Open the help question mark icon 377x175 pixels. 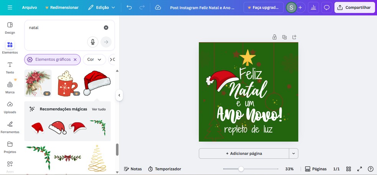click(x=370, y=169)
